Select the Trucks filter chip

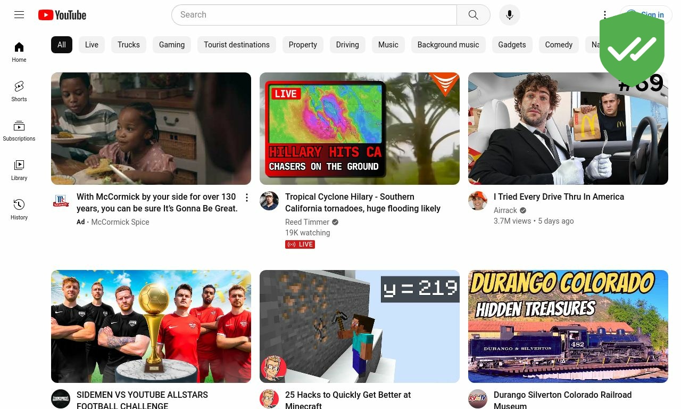(x=129, y=45)
